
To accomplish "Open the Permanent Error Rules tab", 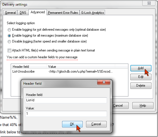I will pos(63,13).
